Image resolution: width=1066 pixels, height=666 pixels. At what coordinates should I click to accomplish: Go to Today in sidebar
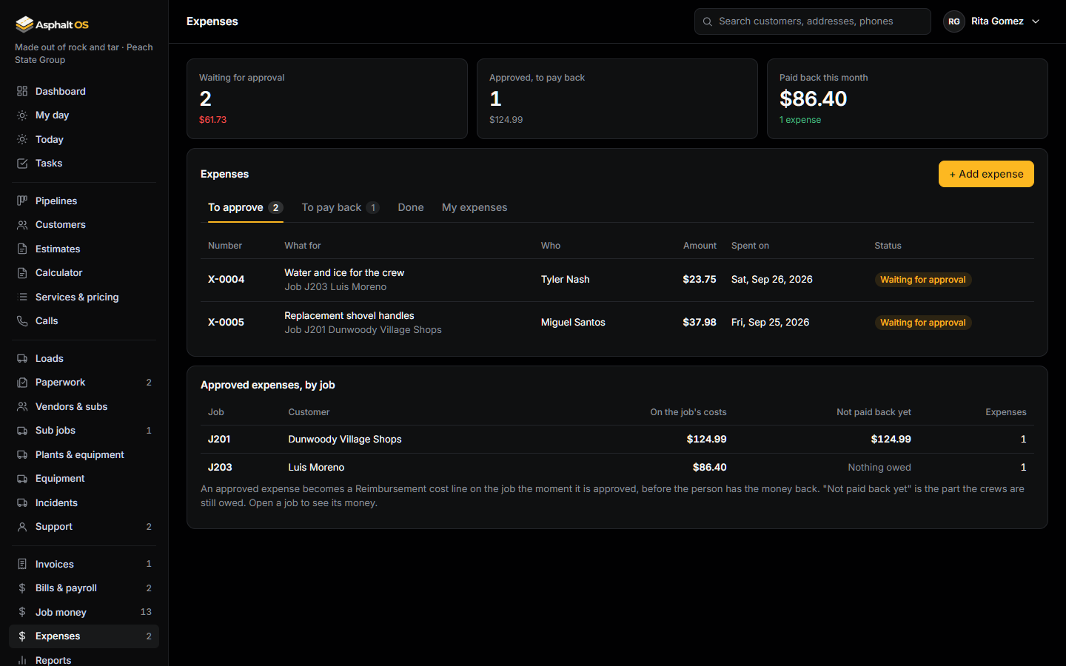pos(84,139)
